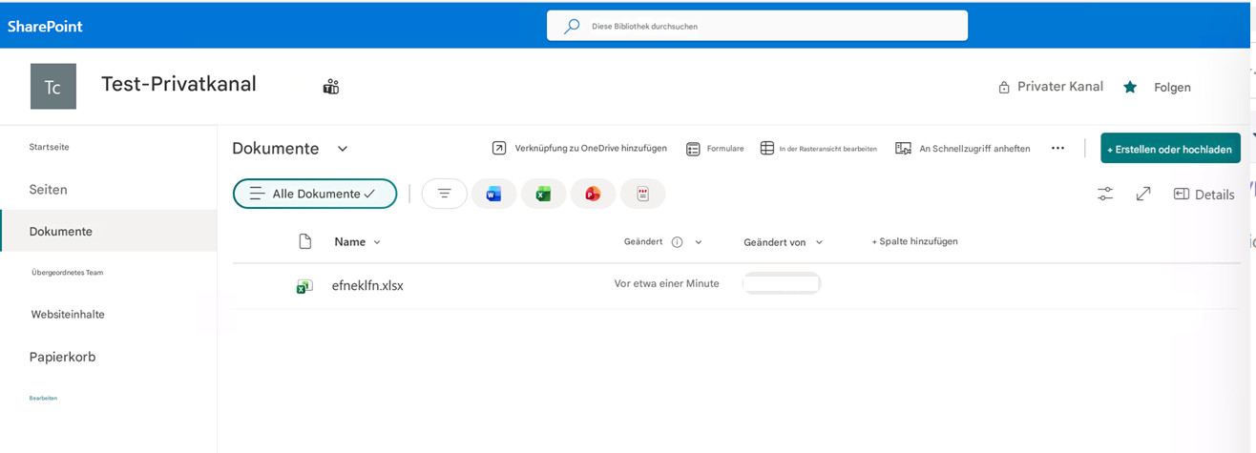
Task: Click the Formulare icon
Action: 693,149
